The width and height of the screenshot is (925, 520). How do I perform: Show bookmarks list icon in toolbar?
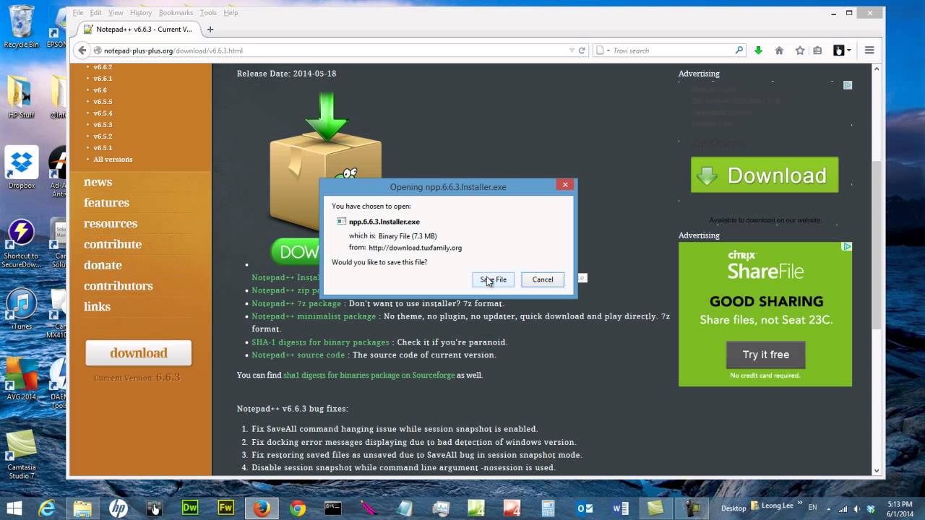click(817, 51)
